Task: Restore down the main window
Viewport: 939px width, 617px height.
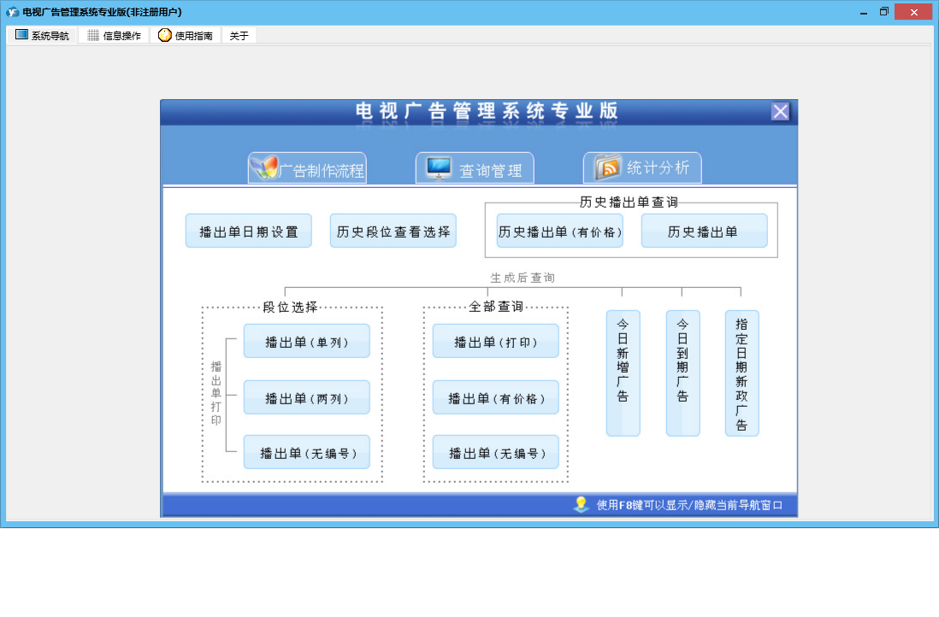Action: [884, 12]
